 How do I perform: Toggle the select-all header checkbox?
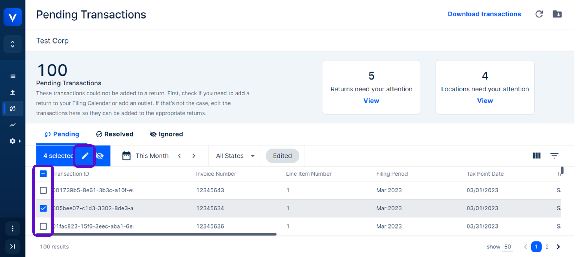[x=43, y=174]
